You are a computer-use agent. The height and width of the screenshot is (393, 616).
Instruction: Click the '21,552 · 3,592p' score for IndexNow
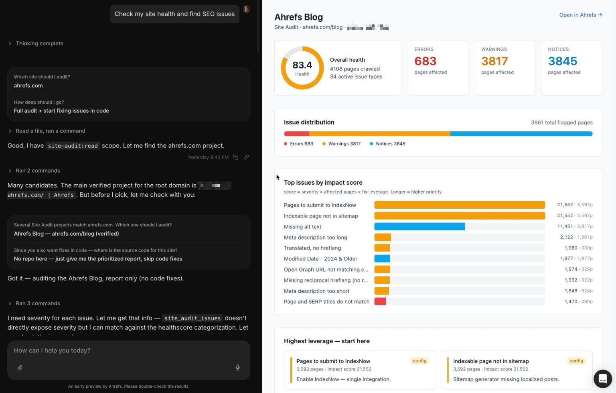coord(575,205)
